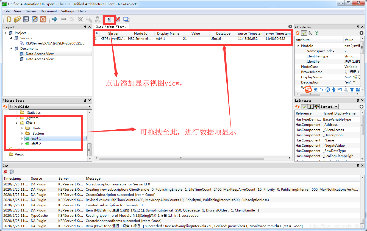This screenshot has height=231, width=367.
Task: Open the Document menu
Action: (x=49, y=11)
